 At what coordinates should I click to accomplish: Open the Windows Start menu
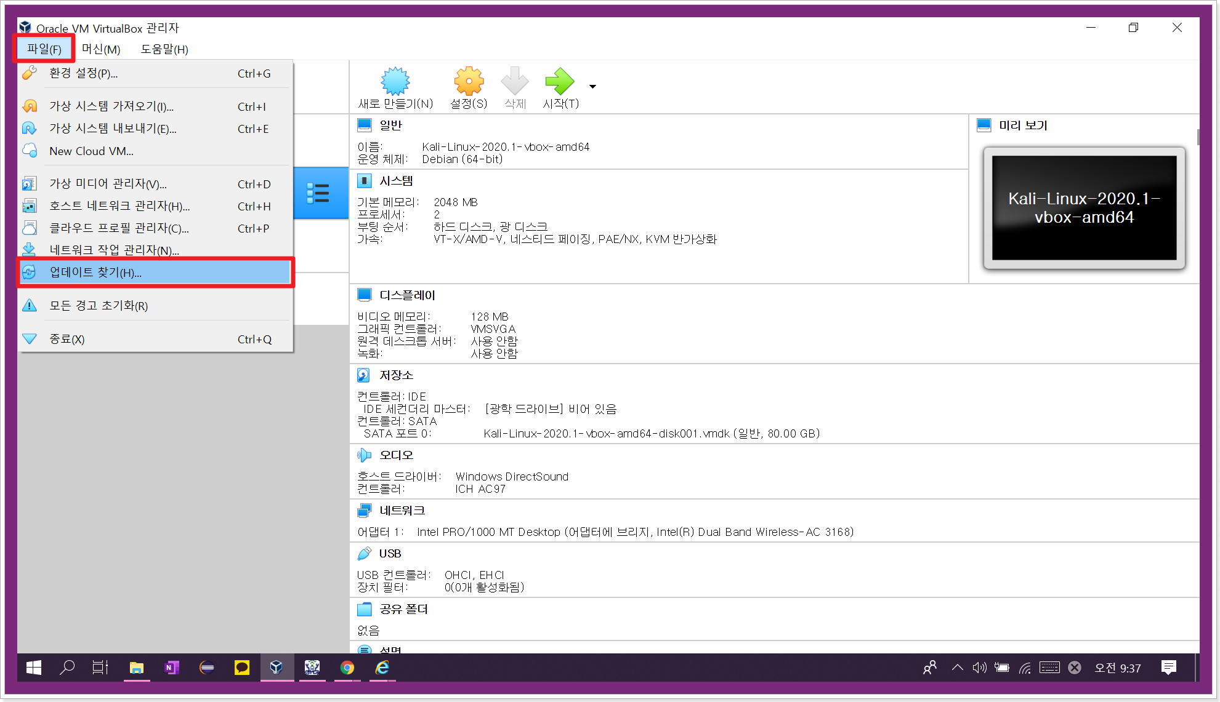[34, 668]
